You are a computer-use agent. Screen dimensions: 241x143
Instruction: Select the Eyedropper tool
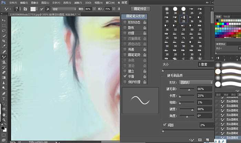4,46
